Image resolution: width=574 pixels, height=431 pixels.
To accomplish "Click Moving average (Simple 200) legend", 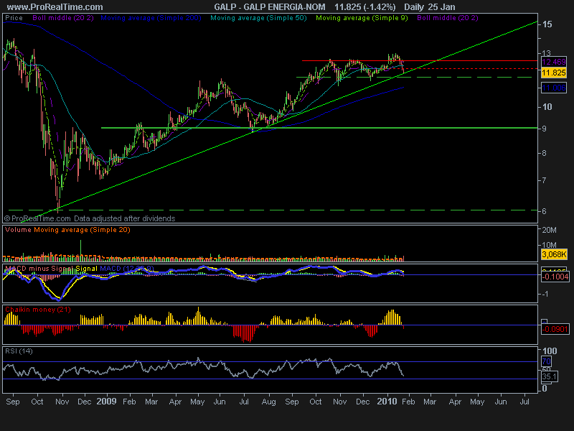I will coord(151,18).
